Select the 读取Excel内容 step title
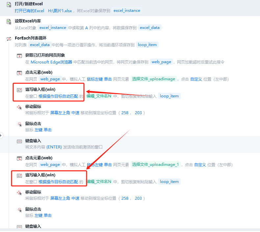This screenshot has width=260, height=232. pos(28,21)
